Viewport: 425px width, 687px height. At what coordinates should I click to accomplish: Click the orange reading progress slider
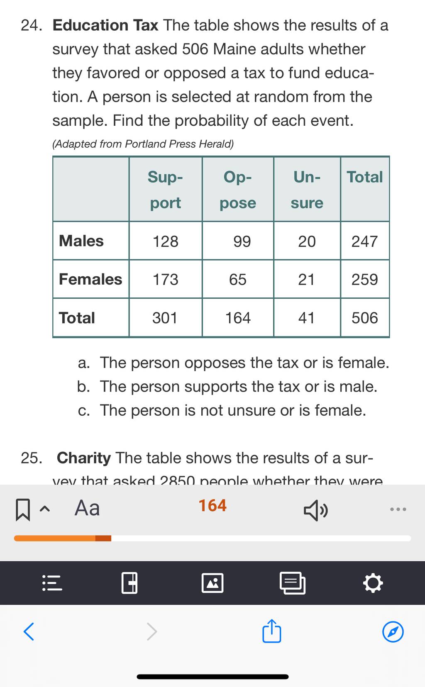212,538
